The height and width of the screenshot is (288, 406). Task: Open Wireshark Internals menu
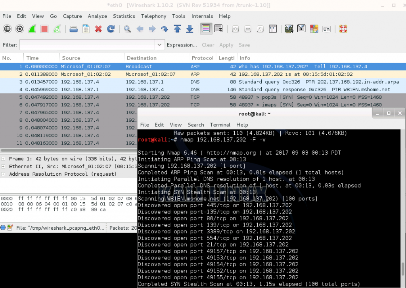202,16
